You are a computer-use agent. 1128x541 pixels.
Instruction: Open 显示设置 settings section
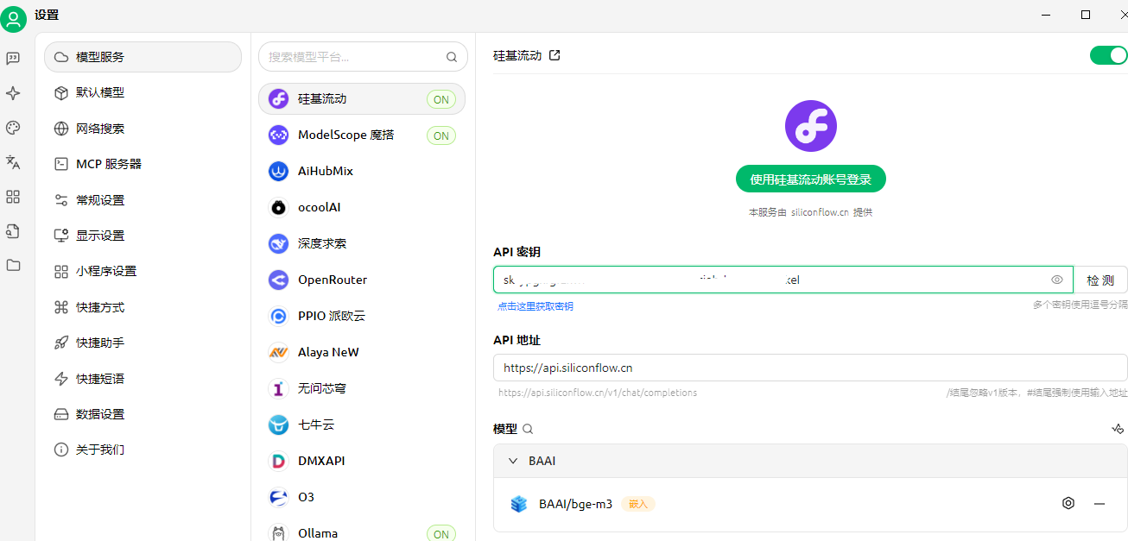(x=143, y=236)
